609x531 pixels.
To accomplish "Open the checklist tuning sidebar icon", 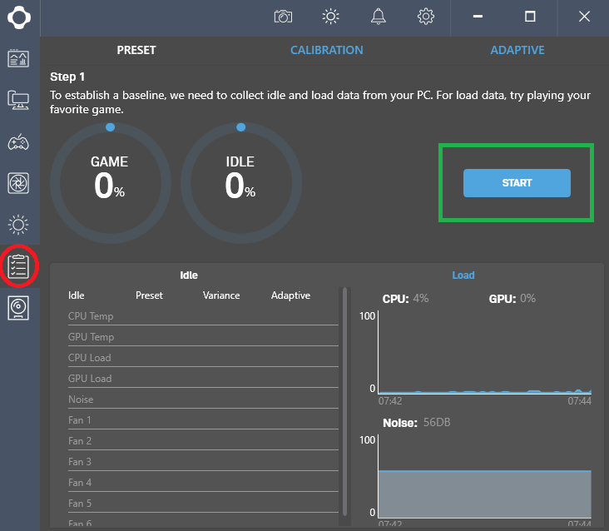I will click(x=18, y=267).
